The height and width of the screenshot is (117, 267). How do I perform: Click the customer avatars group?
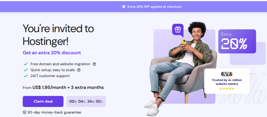227,74
